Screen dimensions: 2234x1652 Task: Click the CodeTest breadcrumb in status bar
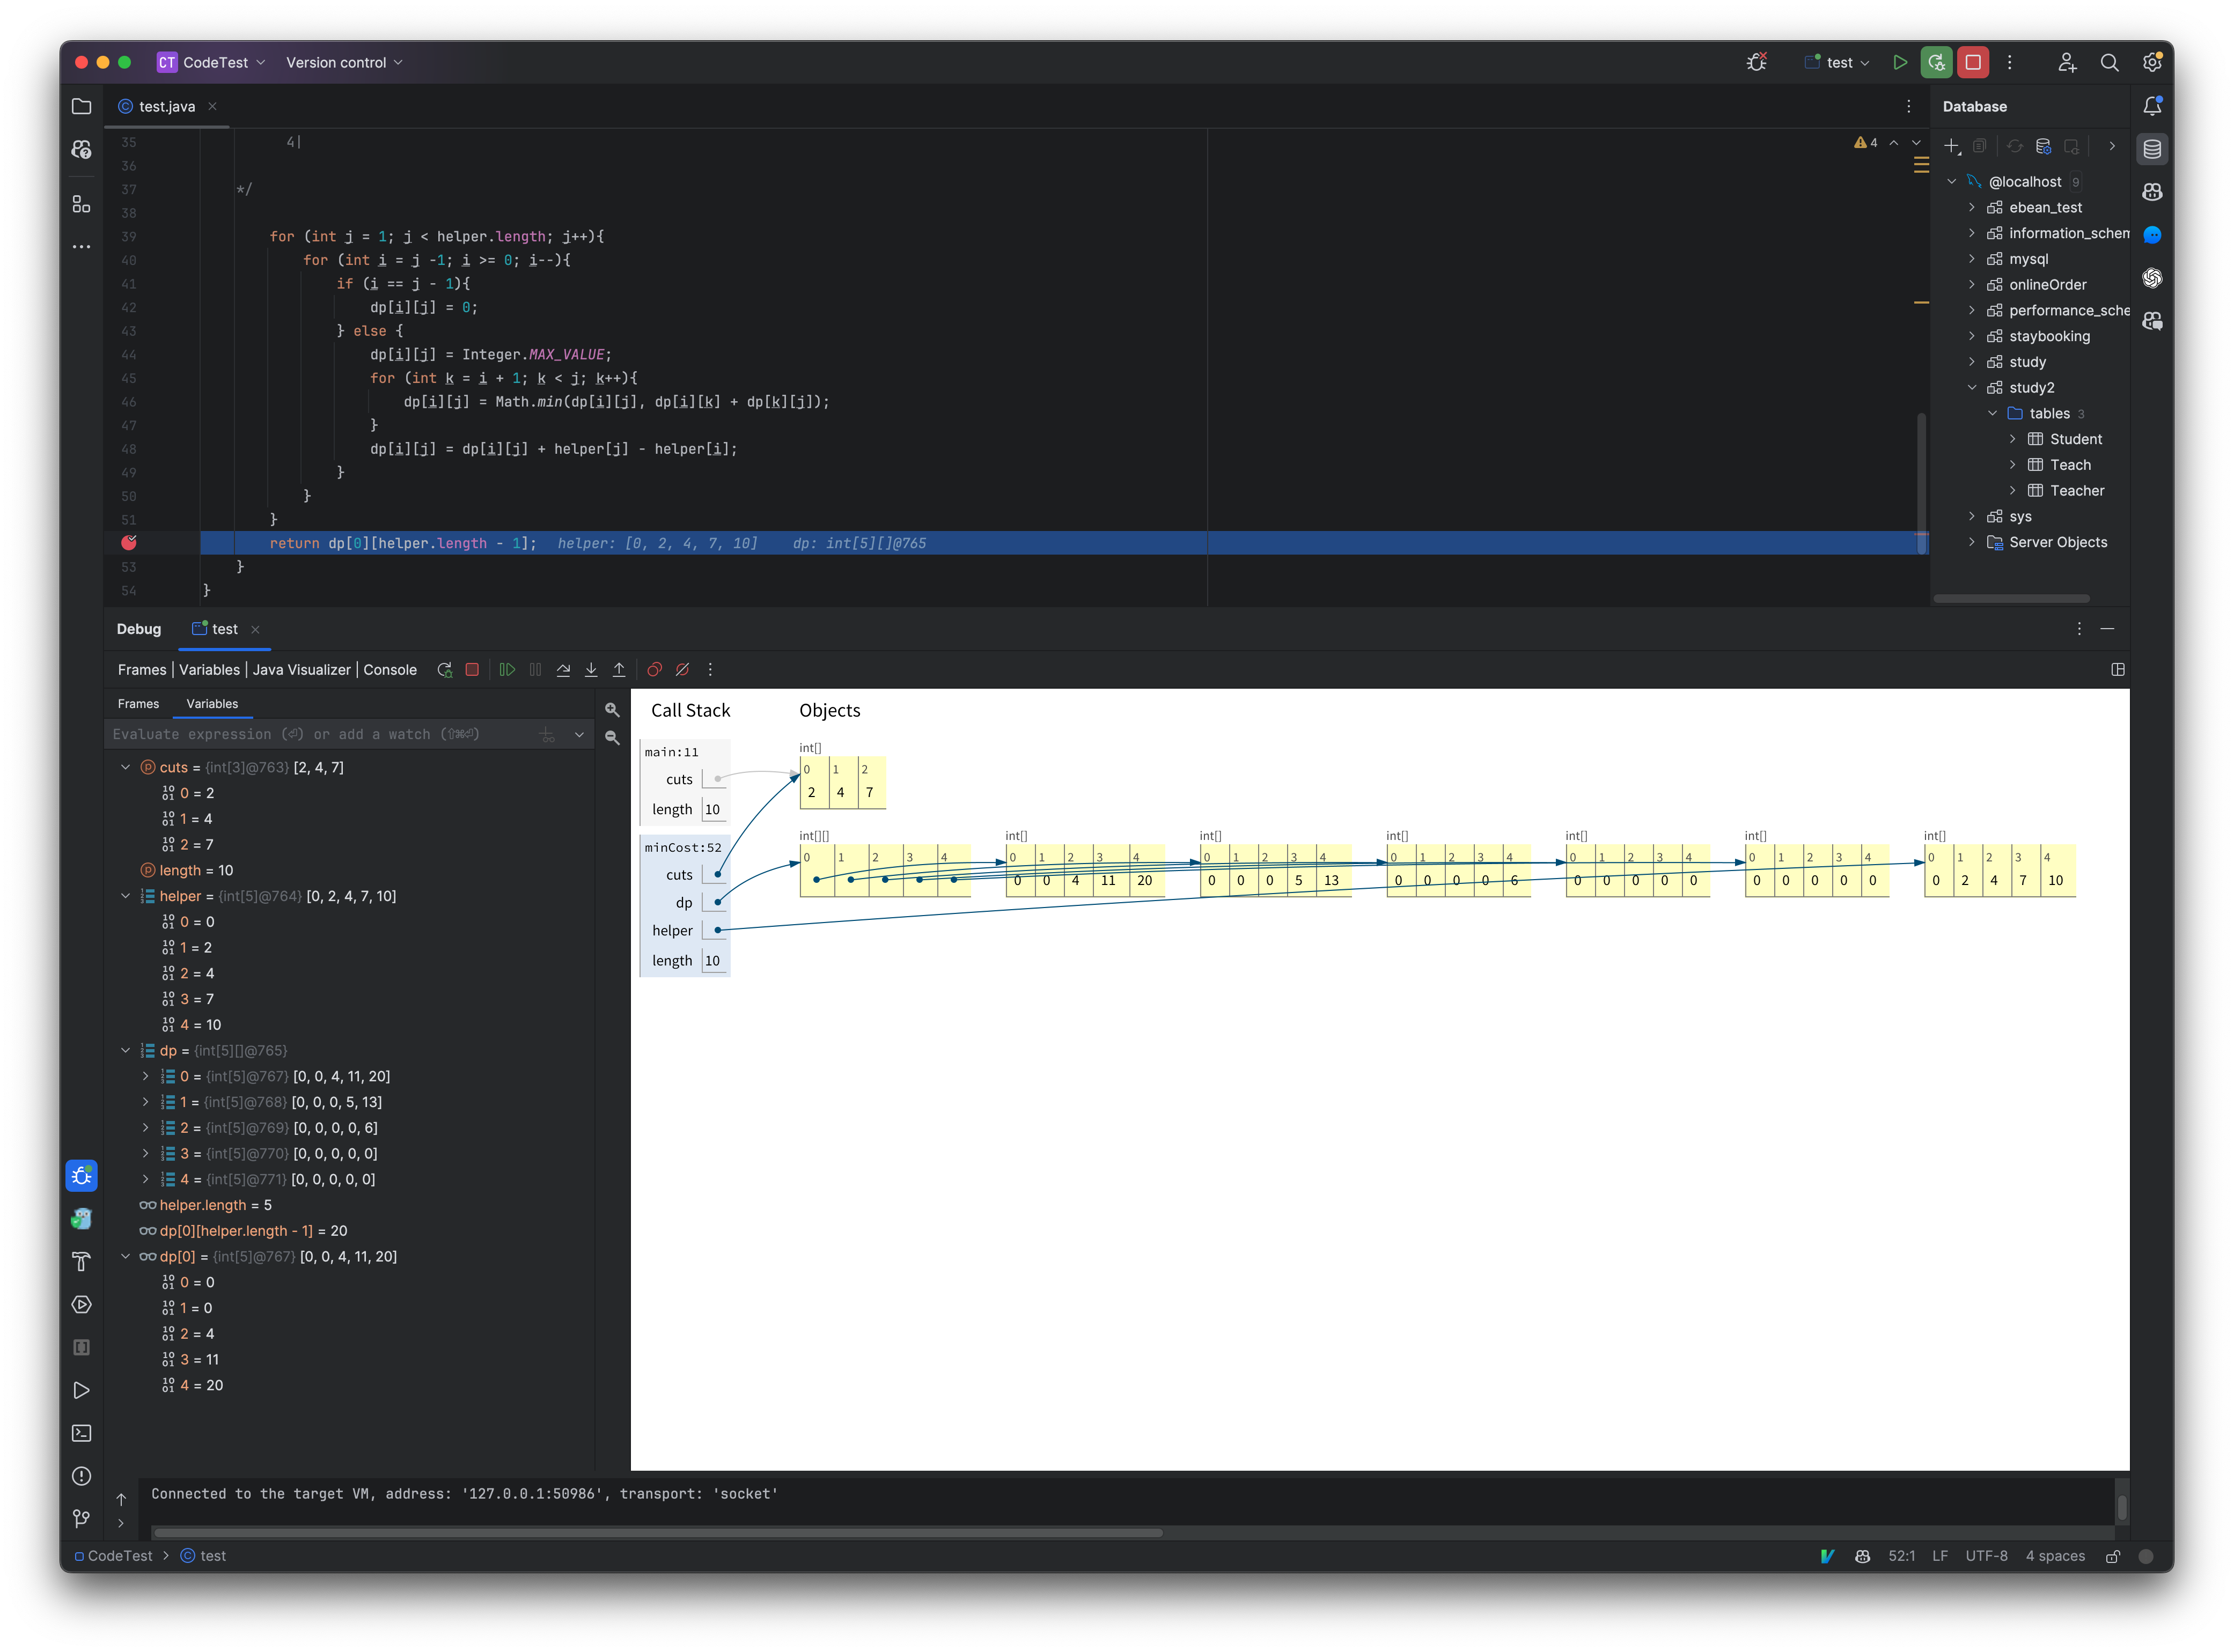pos(118,1556)
